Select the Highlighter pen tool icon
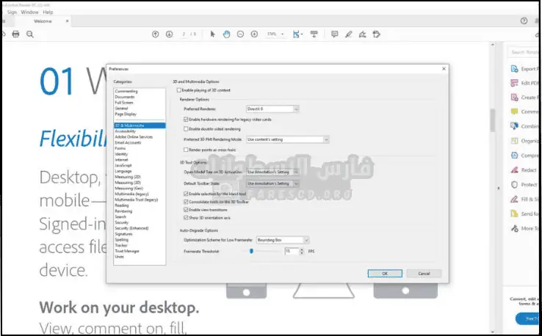542x336 pixels. point(349,34)
